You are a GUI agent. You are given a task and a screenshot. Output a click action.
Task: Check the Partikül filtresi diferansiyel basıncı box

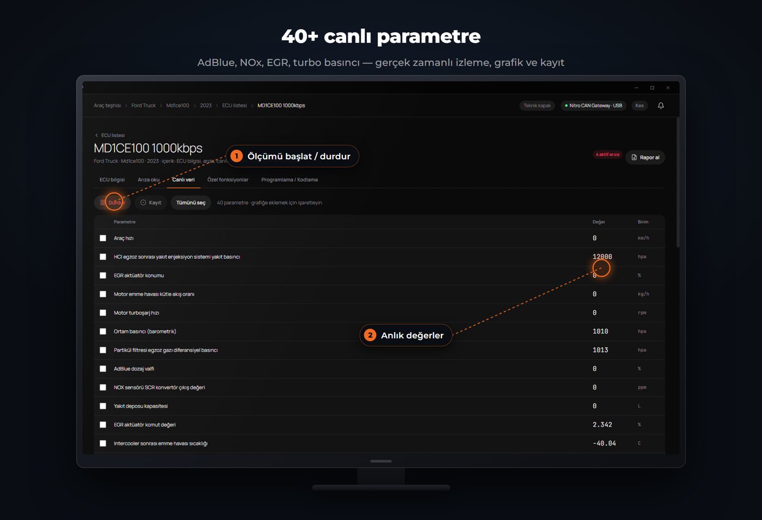[x=103, y=350]
